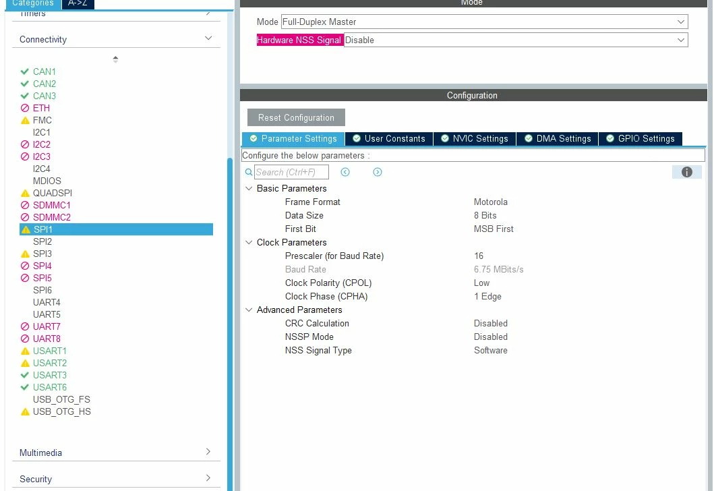The height and width of the screenshot is (491, 714).
Task: Switch to the NVIC Settings tab
Action: click(x=475, y=138)
